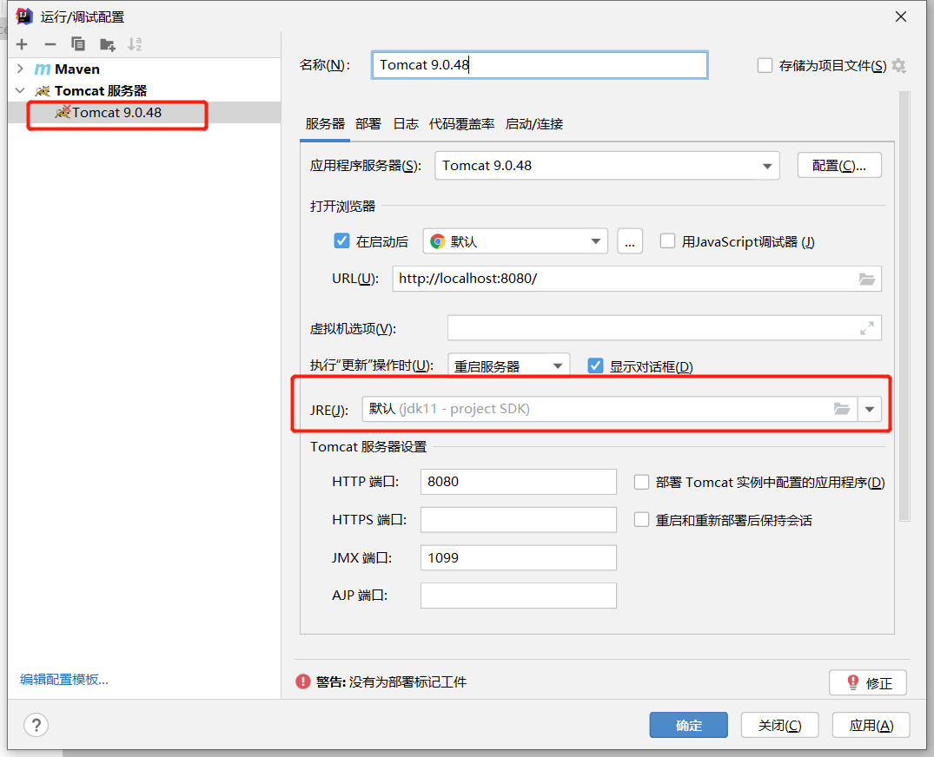Click the JMX port field

pyautogui.click(x=518, y=557)
